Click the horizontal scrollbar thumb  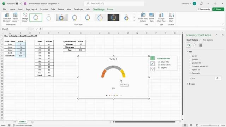pos(145,122)
